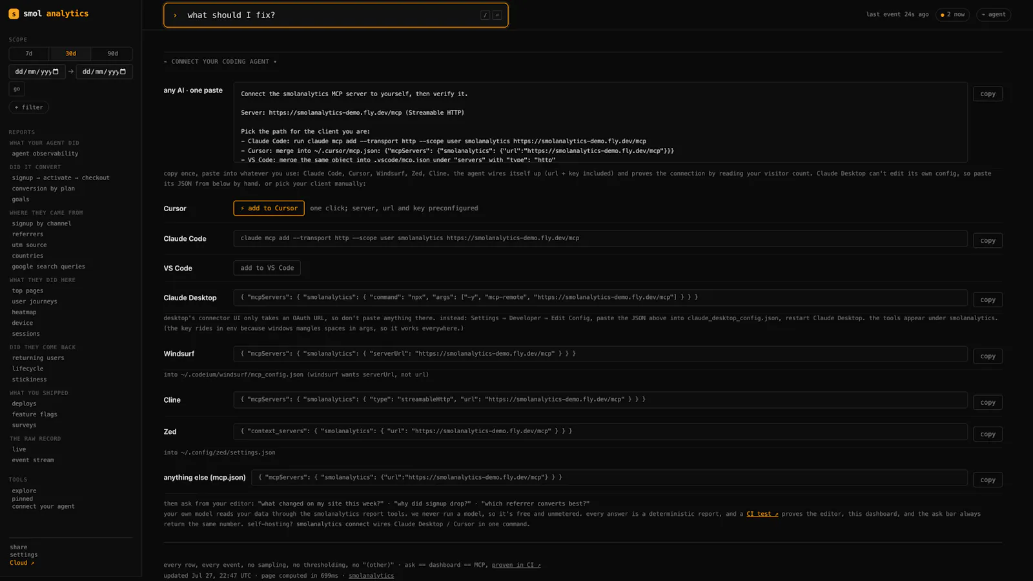Viewport: 1033px width, 581px height.
Task: Open signup → activate → checkout funnel
Action: point(61,178)
